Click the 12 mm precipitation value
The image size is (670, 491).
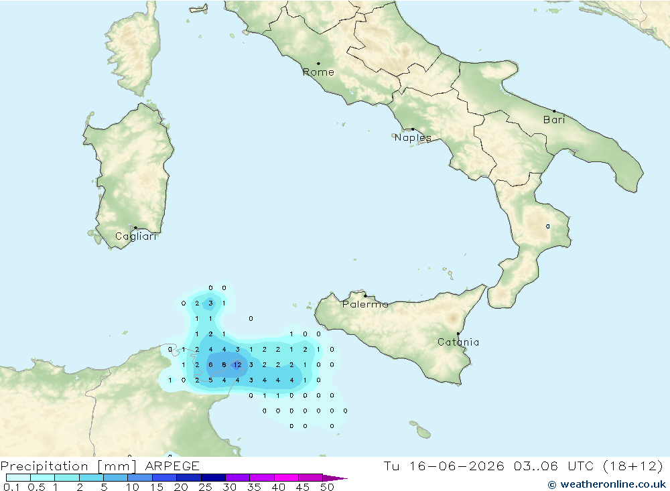point(238,365)
